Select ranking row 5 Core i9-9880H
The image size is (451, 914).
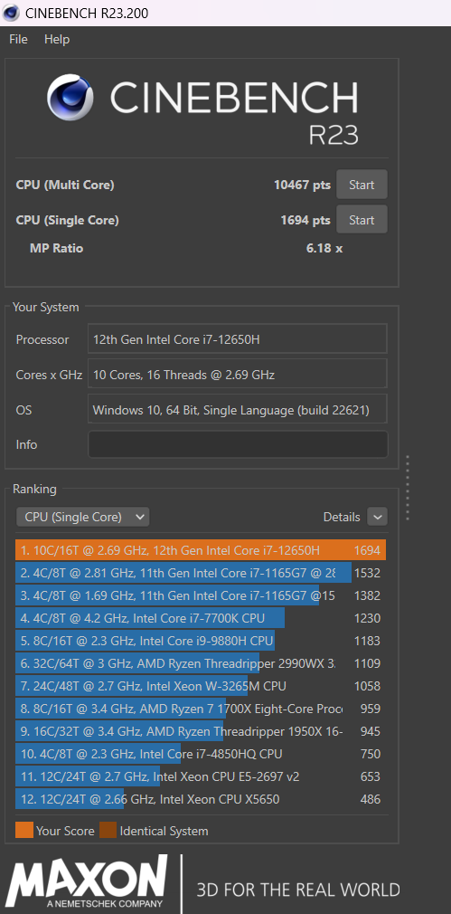[x=200, y=641]
